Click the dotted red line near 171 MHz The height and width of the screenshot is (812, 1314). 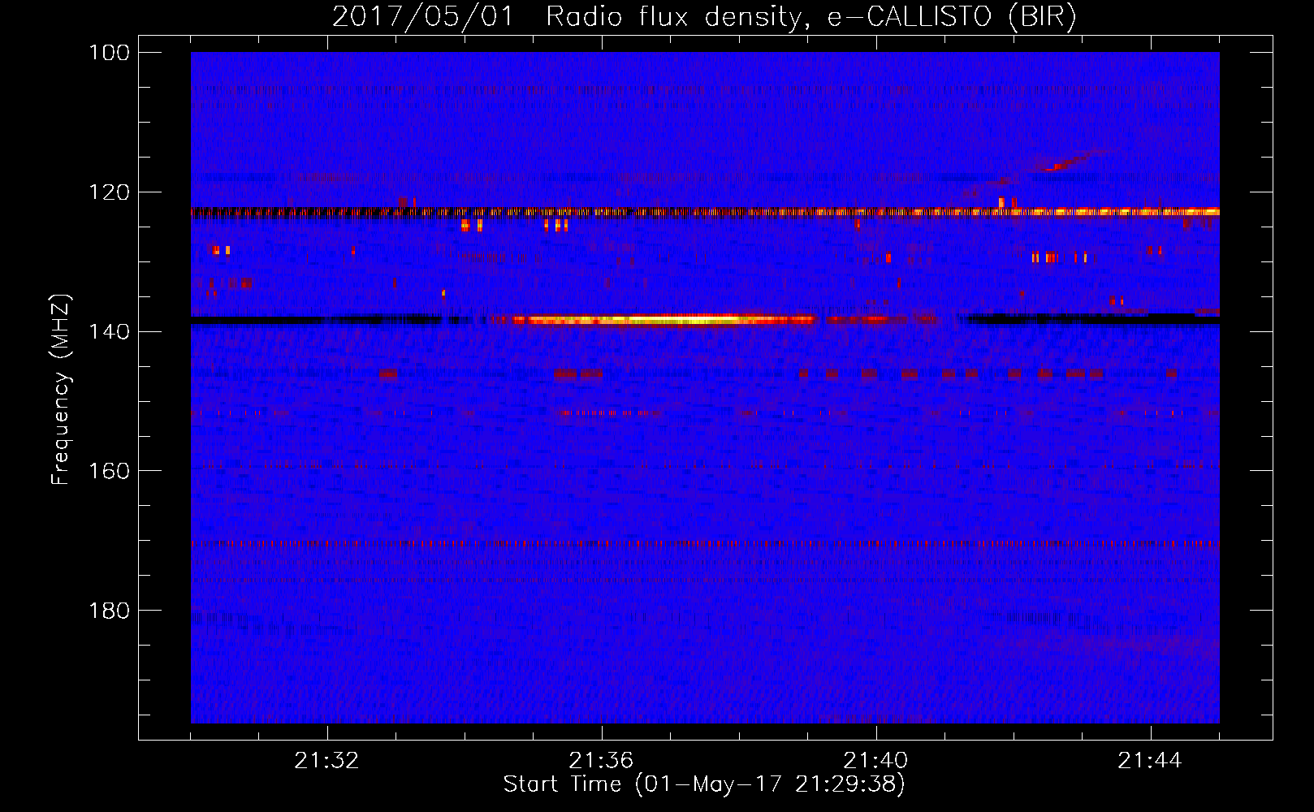pos(705,543)
